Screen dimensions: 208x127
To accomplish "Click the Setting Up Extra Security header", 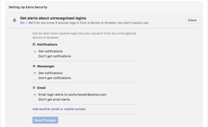I will coord(28,7).
